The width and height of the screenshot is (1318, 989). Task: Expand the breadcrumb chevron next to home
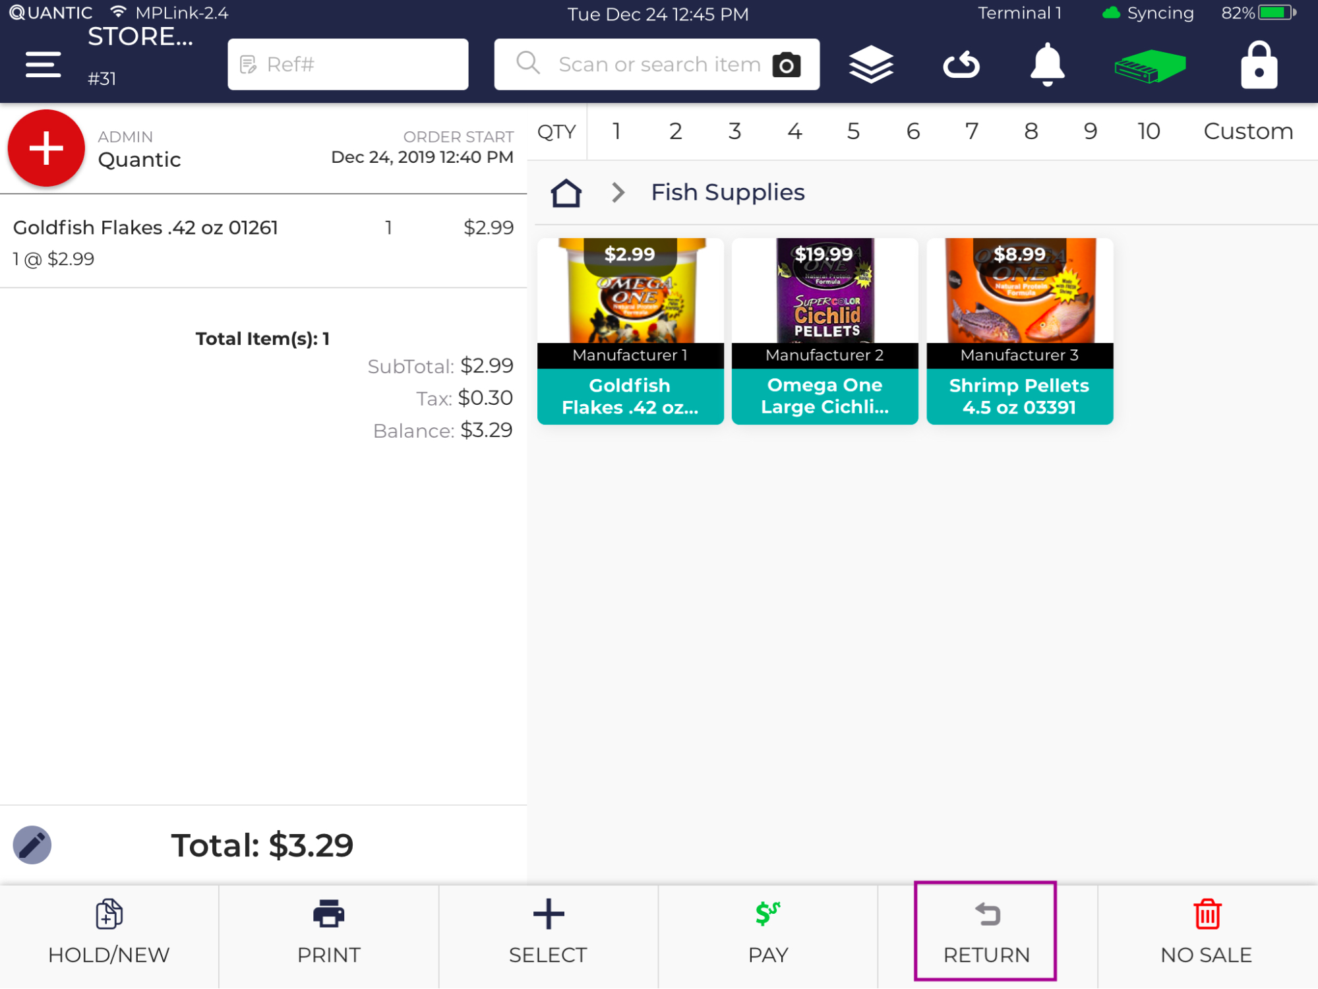618,192
